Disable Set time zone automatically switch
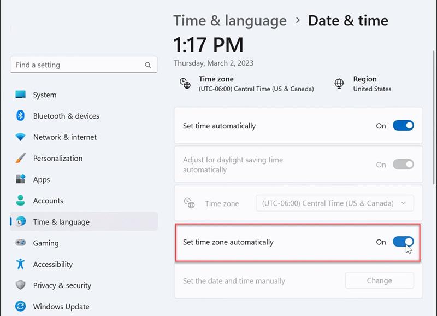 coord(403,242)
